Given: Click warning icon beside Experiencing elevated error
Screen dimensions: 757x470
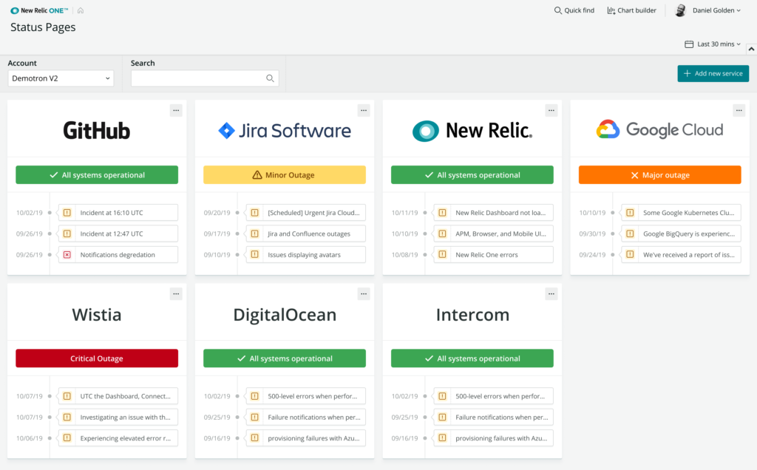Looking at the screenshot, I should pos(67,438).
